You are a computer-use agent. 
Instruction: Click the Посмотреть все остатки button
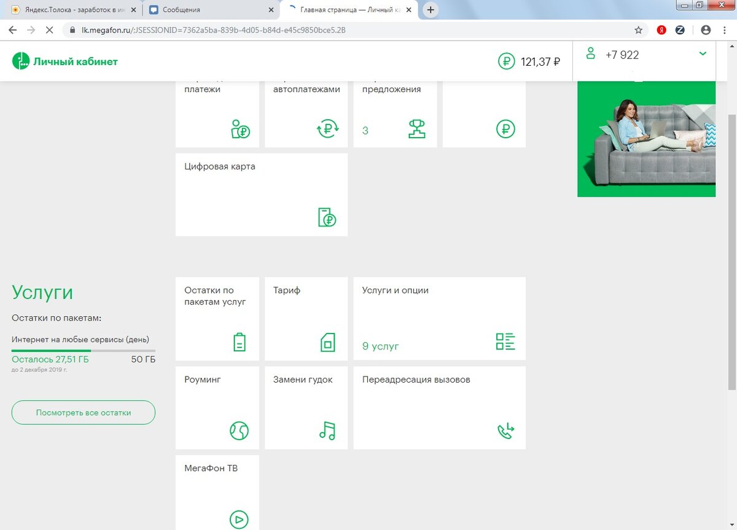tap(84, 413)
